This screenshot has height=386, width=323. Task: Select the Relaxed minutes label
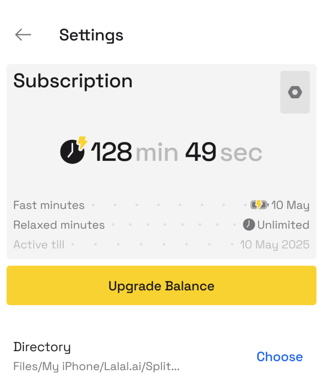pos(59,225)
